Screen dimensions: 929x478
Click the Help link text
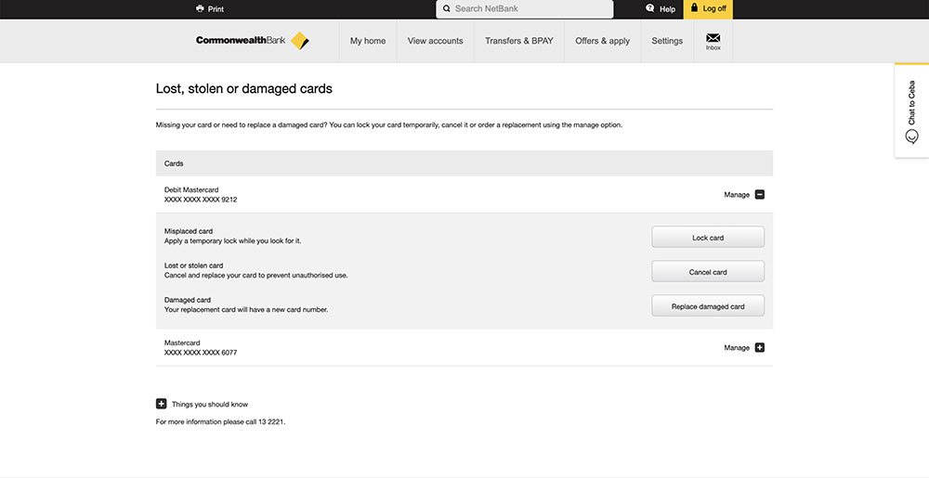coord(667,9)
